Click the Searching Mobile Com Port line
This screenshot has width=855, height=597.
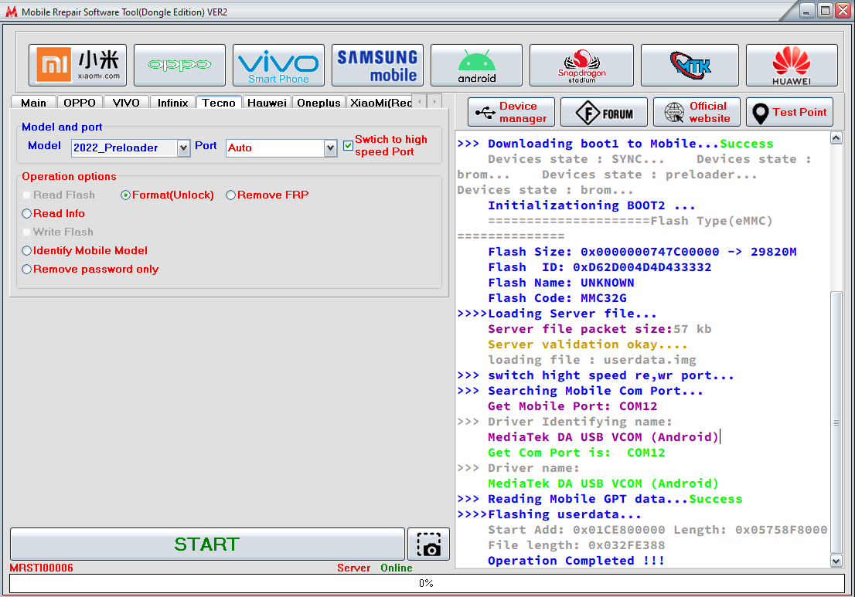(580, 391)
